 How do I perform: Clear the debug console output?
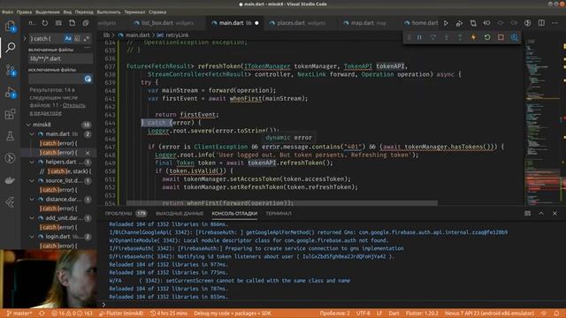point(527,214)
